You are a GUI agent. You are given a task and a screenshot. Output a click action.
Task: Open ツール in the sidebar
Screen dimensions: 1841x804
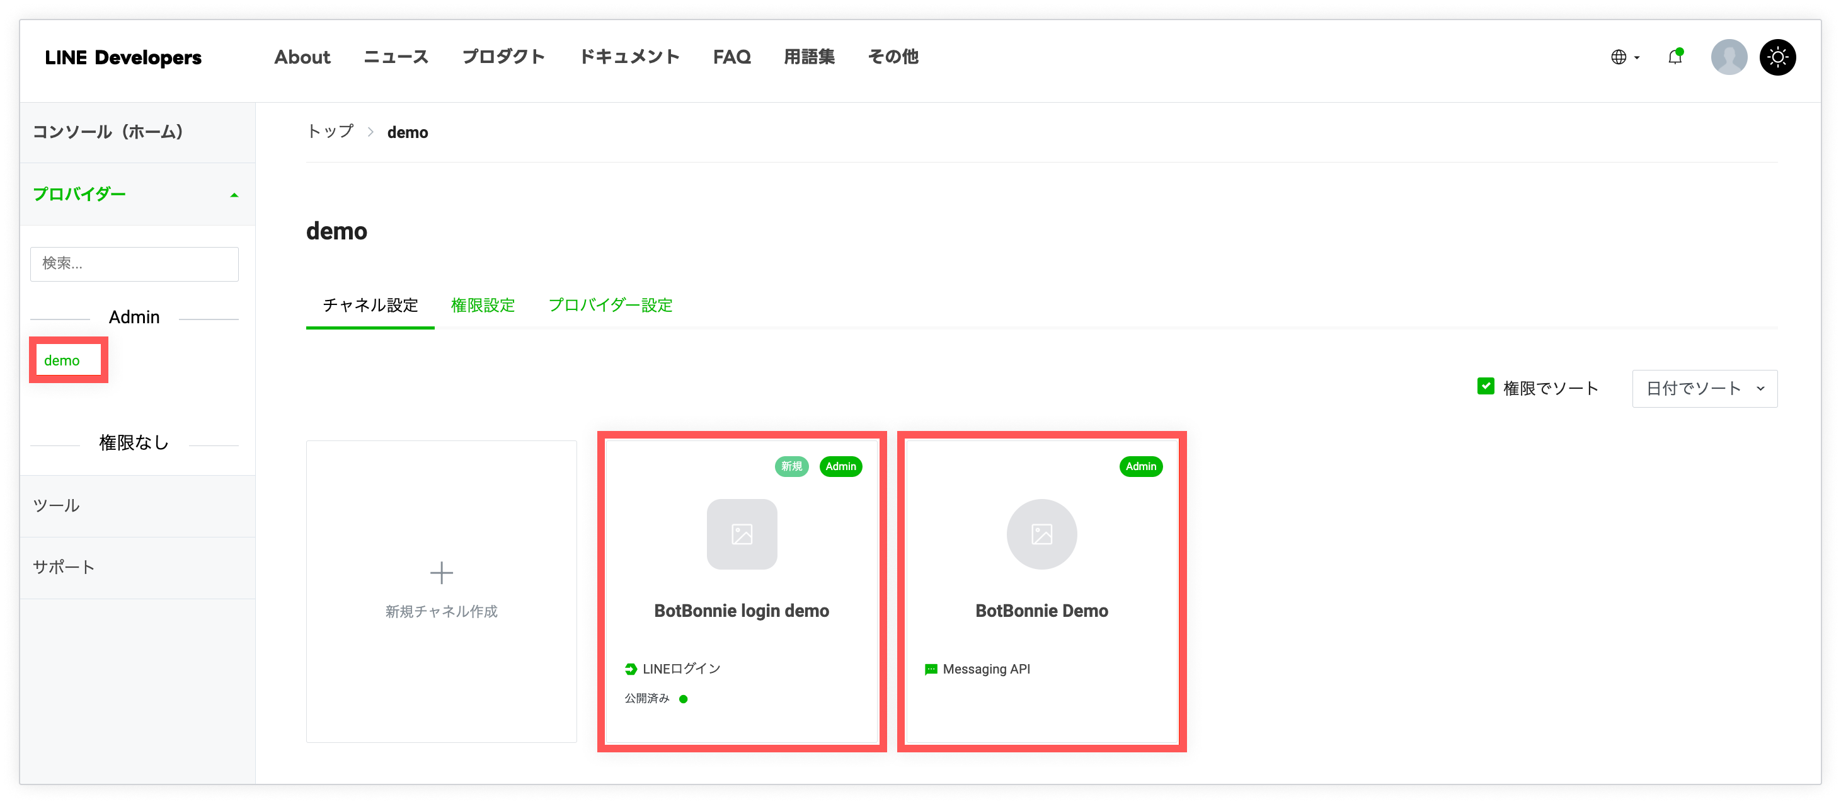(x=137, y=506)
